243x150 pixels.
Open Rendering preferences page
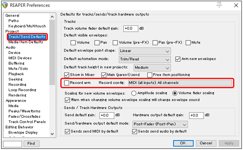coord(17,95)
